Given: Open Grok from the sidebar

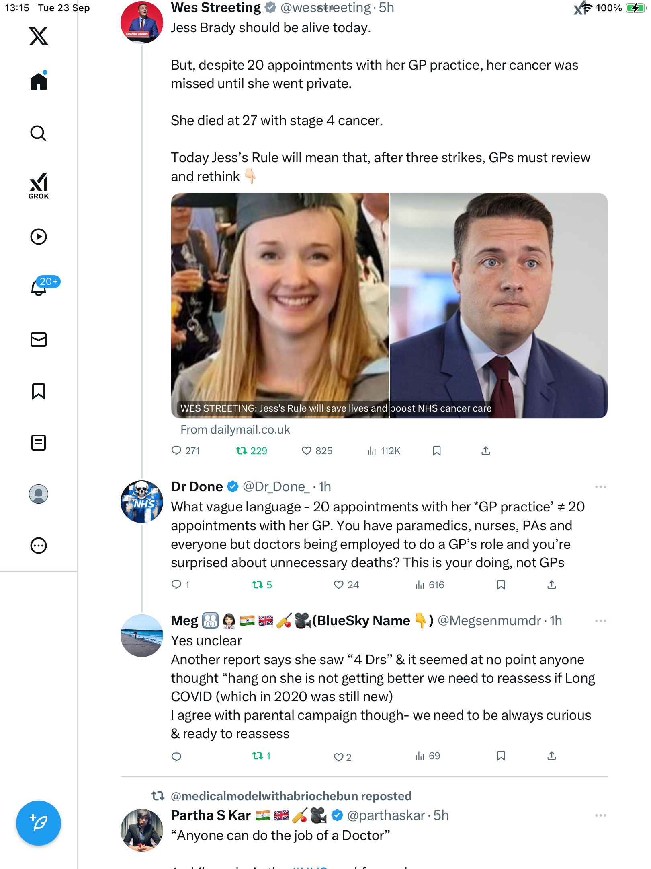Looking at the screenshot, I should pos(39,186).
